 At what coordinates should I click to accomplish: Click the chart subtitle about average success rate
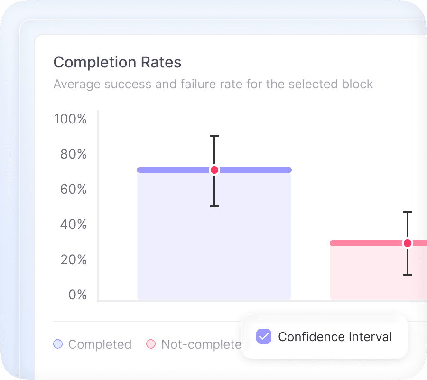pos(213,85)
